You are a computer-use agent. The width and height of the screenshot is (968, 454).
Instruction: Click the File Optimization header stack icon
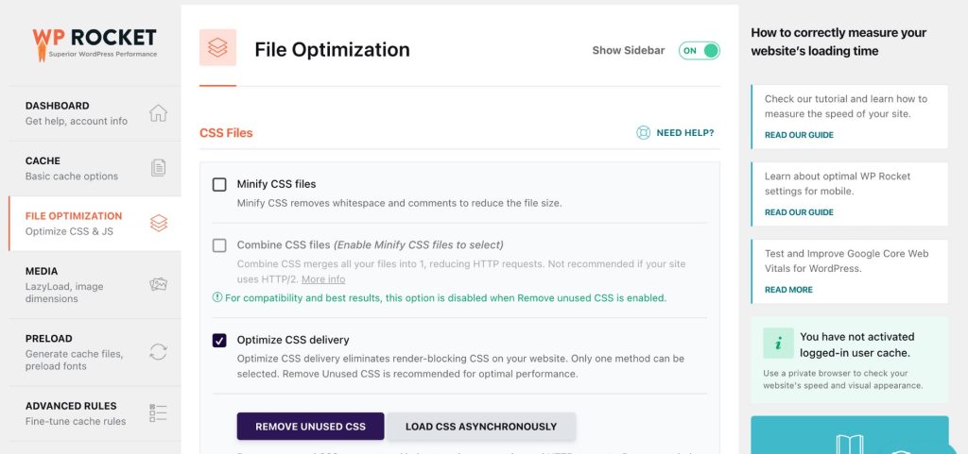coord(217,47)
